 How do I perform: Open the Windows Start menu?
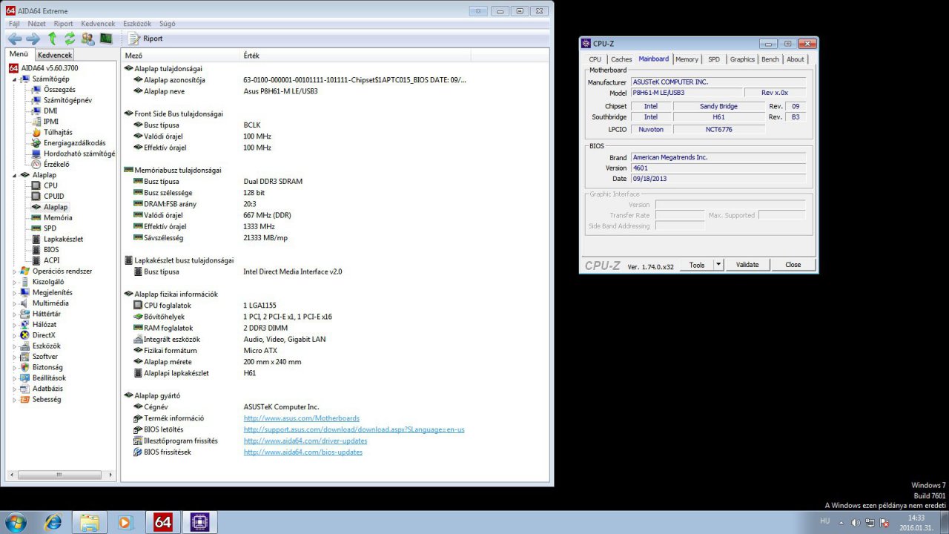[x=15, y=522]
